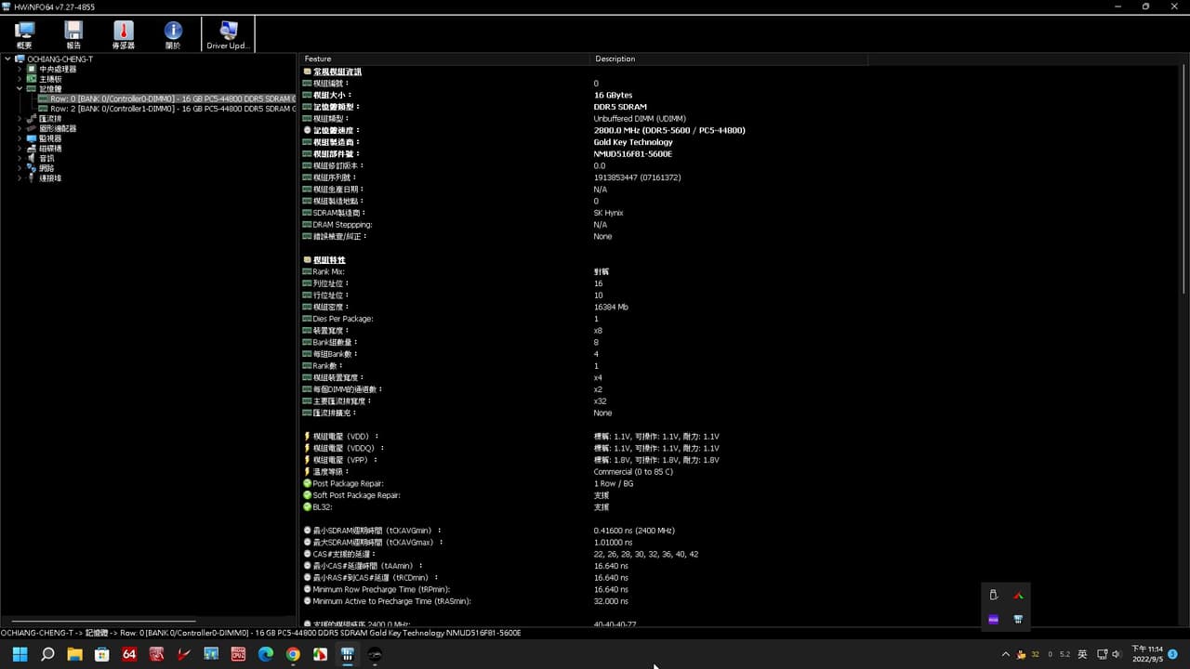1190x669 pixels.
Task: Click the CPU-Z icon in the taskbar
Action: pyautogui.click(x=238, y=654)
